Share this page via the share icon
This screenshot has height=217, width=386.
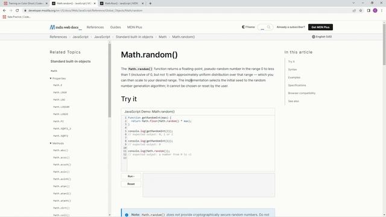354,11
